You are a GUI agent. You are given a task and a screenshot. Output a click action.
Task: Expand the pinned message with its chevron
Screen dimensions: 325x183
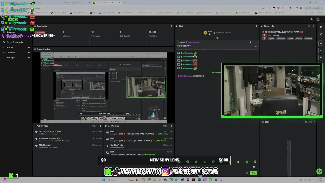[x=256, y=47]
